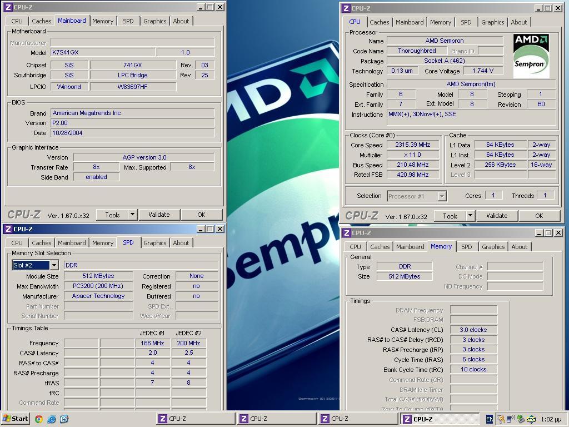Click memory Type DDR field in Memory window

(x=405, y=266)
